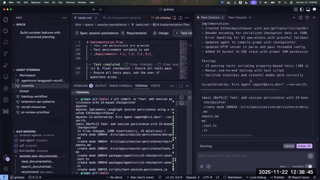Open the Auto model dropdown
This screenshot has width=320, height=180.
284,166
